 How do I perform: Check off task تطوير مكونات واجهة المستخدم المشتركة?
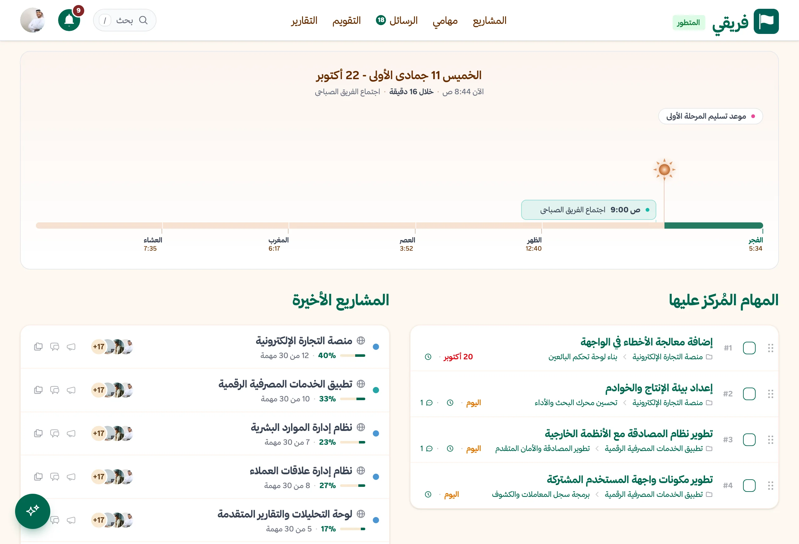749,486
